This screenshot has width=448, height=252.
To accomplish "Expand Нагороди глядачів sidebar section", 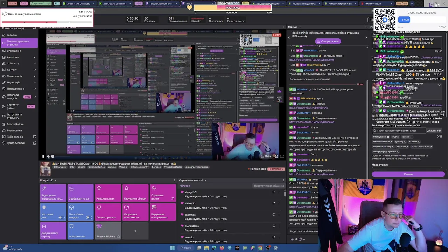I will (34, 97).
